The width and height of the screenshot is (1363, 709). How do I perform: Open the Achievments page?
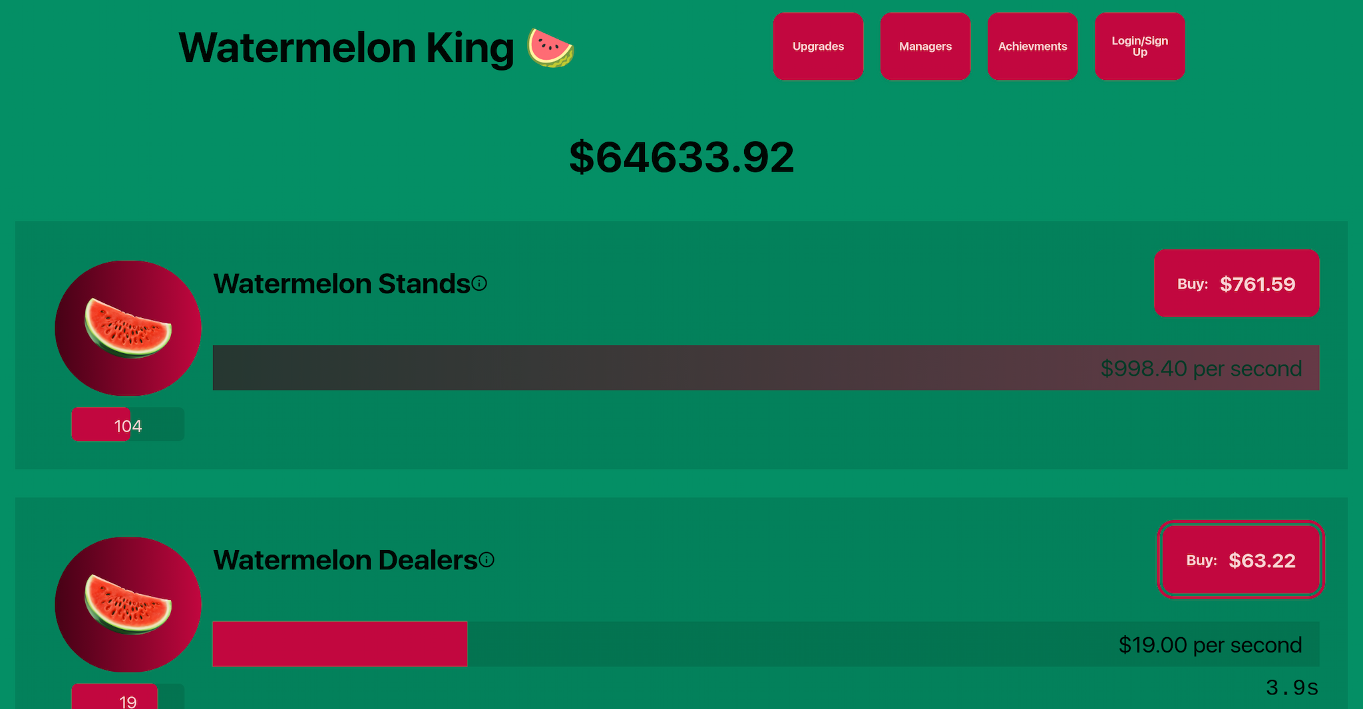click(x=1032, y=46)
